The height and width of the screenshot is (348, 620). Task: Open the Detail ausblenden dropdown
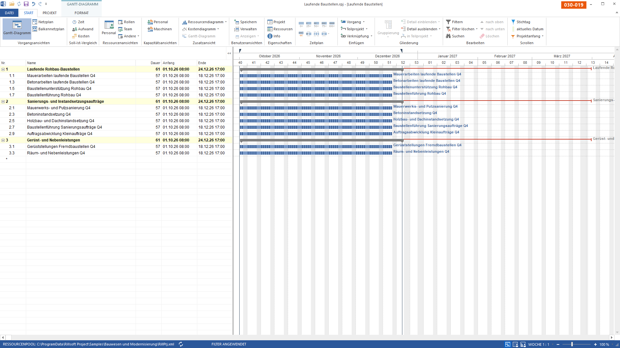coord(439,29)
